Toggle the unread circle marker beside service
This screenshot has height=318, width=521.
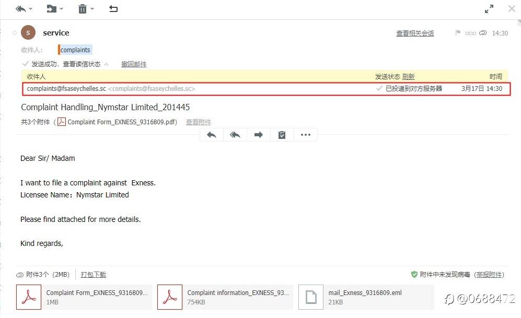point(15,33)
